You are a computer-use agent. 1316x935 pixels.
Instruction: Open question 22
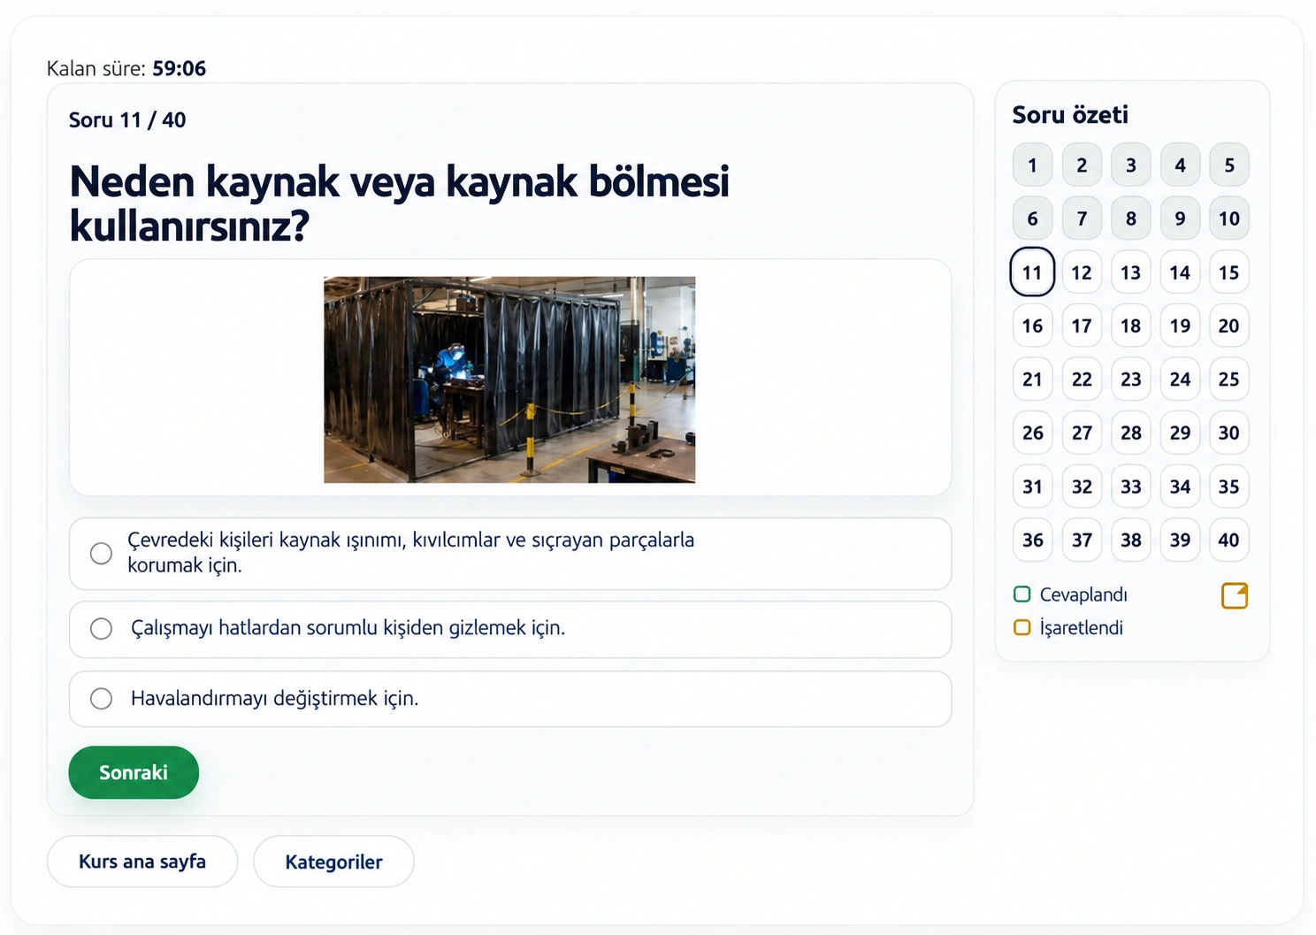[x=1082, y=379]
